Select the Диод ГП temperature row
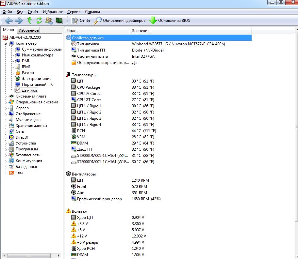This screenshot has height=259, width=298. point(158,149)
